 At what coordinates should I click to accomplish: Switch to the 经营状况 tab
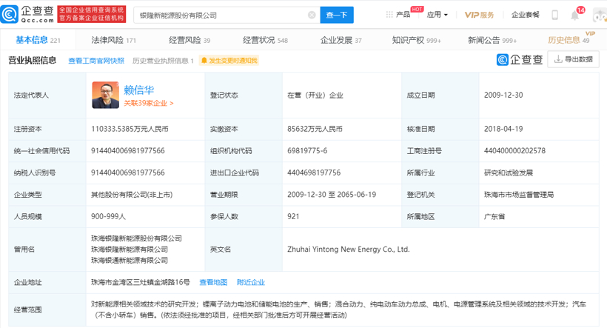click(x=265, y=40)
